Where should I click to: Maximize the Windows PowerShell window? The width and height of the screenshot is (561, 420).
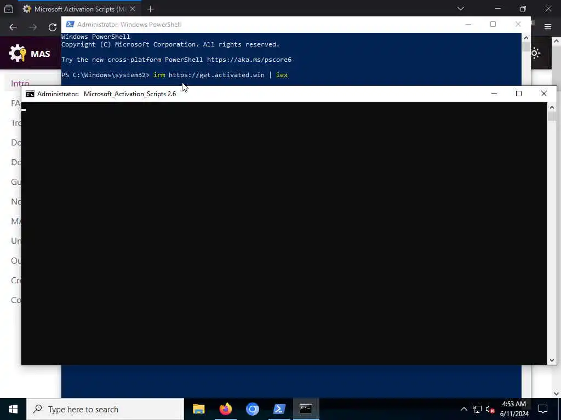[x=493, y=24]
